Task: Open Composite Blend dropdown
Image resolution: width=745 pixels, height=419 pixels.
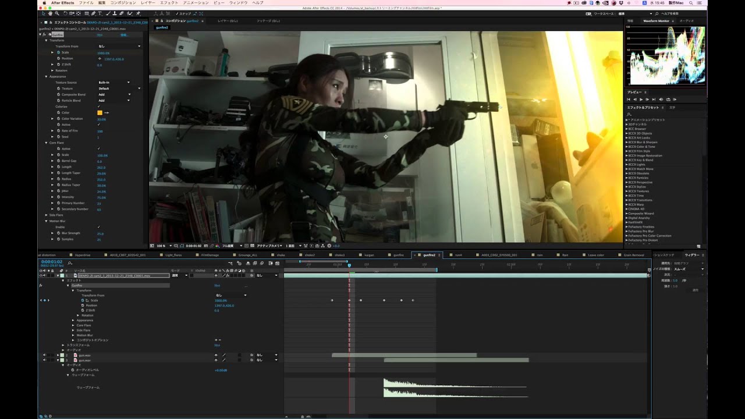Action: [113, 94]
